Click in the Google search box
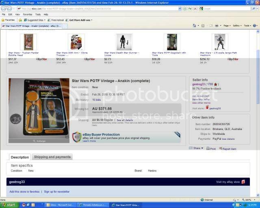 (x=225, y=9)
